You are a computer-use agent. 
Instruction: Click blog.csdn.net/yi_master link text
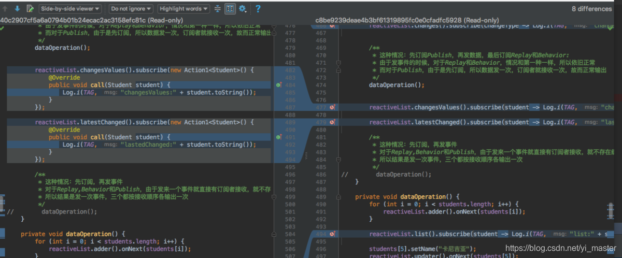coord(561,249)
